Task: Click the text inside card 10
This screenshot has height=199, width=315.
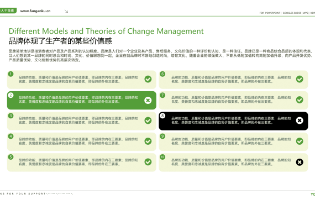Action: [x=231, y=162]
